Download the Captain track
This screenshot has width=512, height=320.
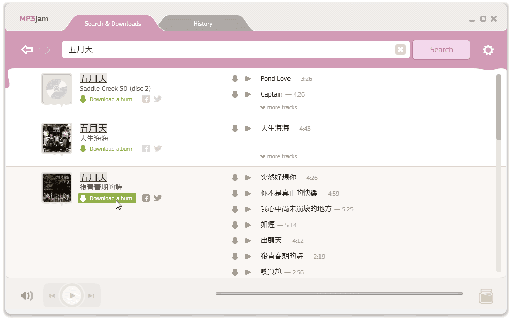coord(235,94)
